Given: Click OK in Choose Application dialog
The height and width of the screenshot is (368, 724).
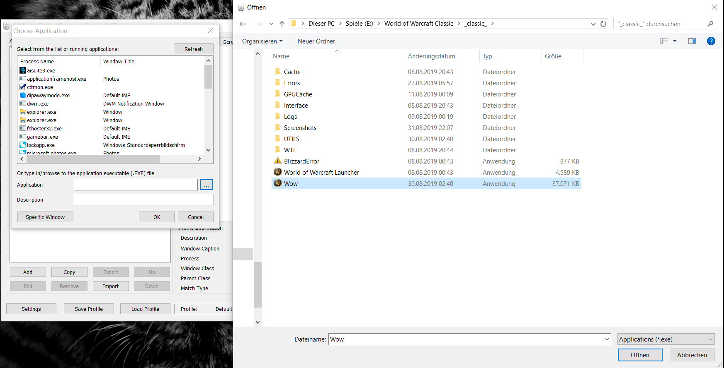Looking at the screenshot, I should 157,217.
